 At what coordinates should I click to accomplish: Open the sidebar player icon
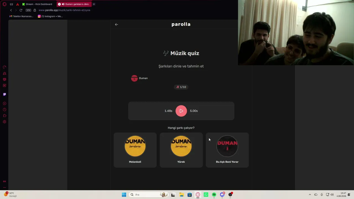click(4, 103)
